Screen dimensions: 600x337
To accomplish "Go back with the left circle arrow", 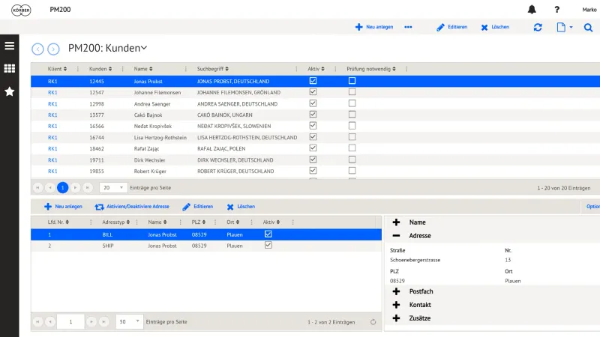I will click(37, 49).
